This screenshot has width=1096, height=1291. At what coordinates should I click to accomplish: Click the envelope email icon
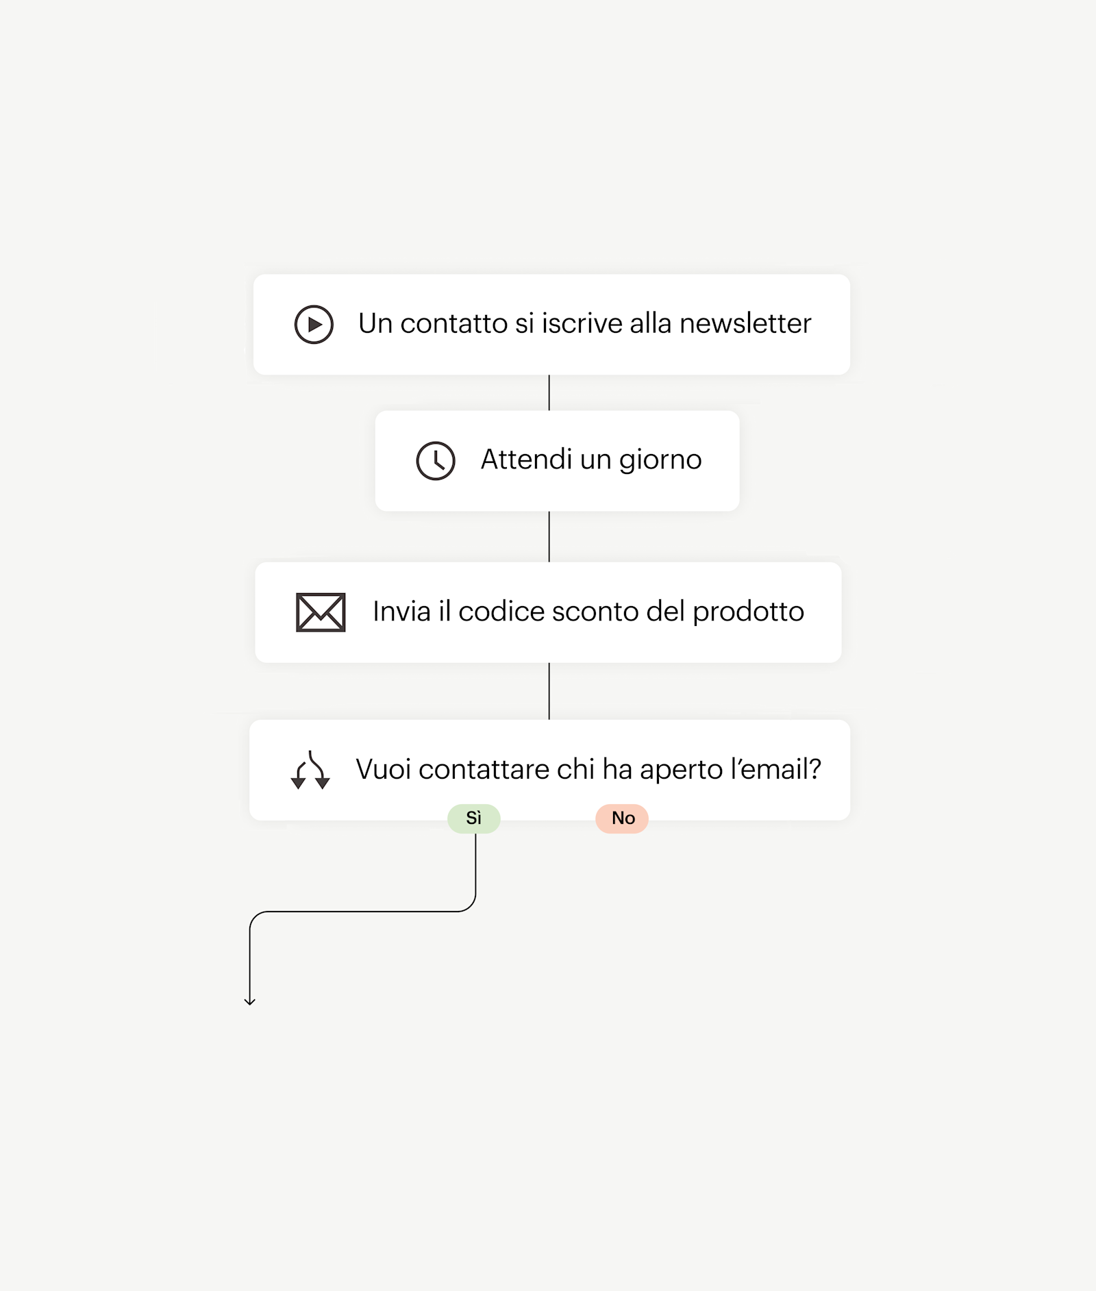click(x=321, y=612)
